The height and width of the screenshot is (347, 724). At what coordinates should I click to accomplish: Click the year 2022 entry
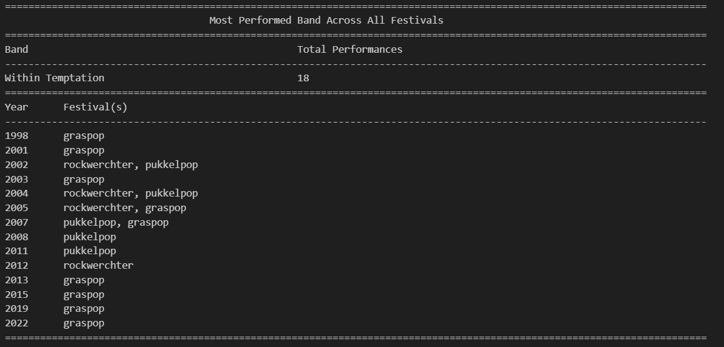[x=16, y=323]
